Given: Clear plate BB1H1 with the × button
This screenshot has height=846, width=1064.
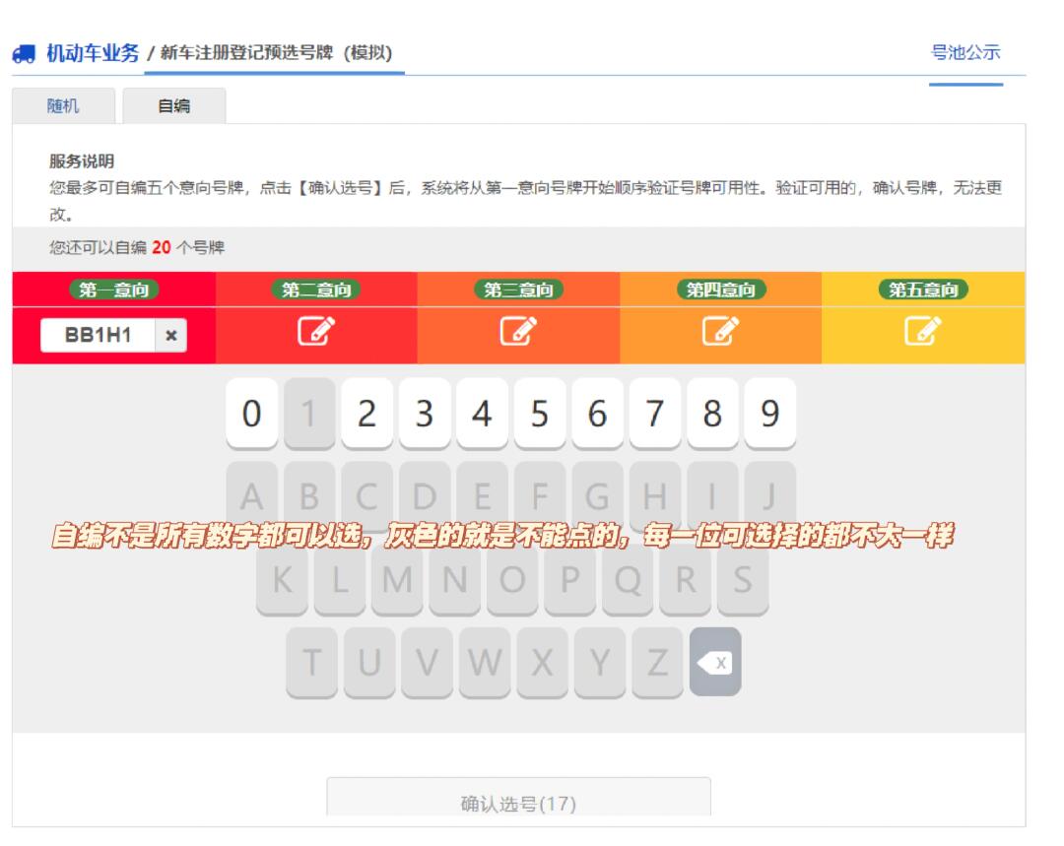Looking at the screenshot, I should click(x=171, y=335).
